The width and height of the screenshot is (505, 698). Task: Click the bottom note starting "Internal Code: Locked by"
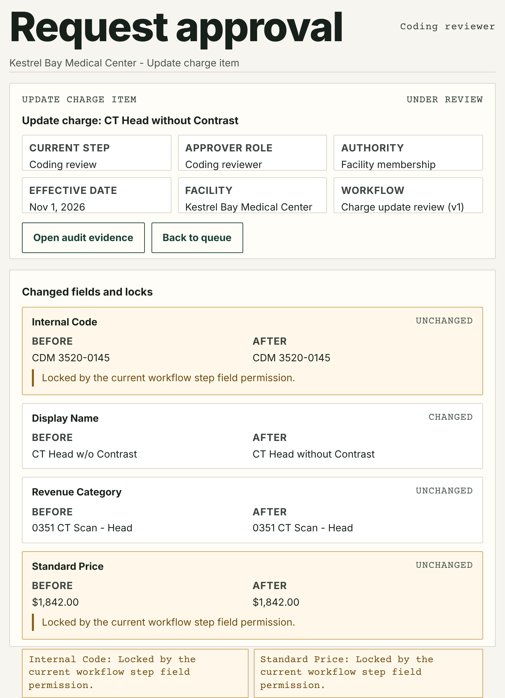point(135,673)
